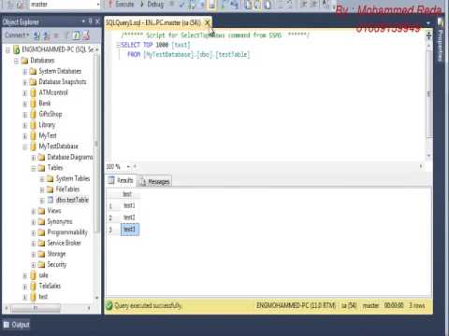This screenshot has width=449, height=336.
Task: Collapse the Tables folder
Action: pos(33,168)
